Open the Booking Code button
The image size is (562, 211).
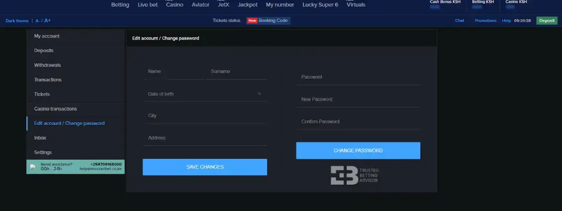click(x=268, y=21)
